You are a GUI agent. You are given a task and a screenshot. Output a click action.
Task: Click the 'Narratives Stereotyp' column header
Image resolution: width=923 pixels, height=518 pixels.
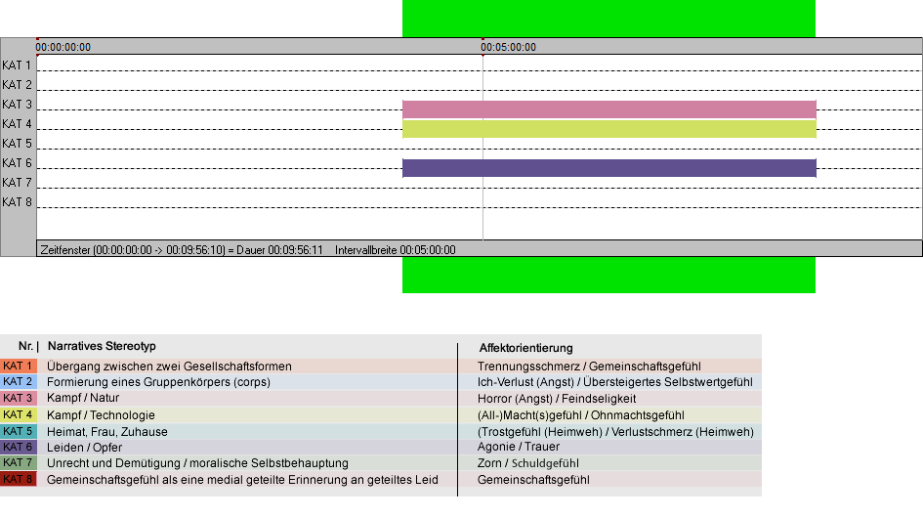[x=102, y=347]
